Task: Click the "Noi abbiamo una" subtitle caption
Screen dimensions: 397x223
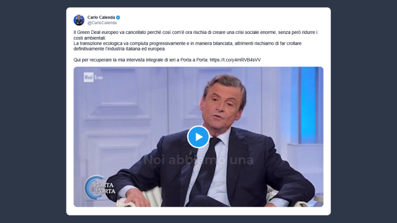Action: pos(199,160)
